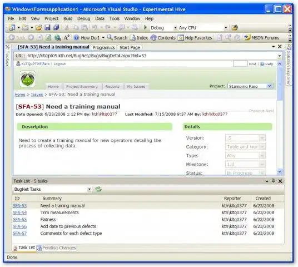This screenshot has width=298, height=267.
Task: Click the Find search input field
Action: click(x=240, y=64)
